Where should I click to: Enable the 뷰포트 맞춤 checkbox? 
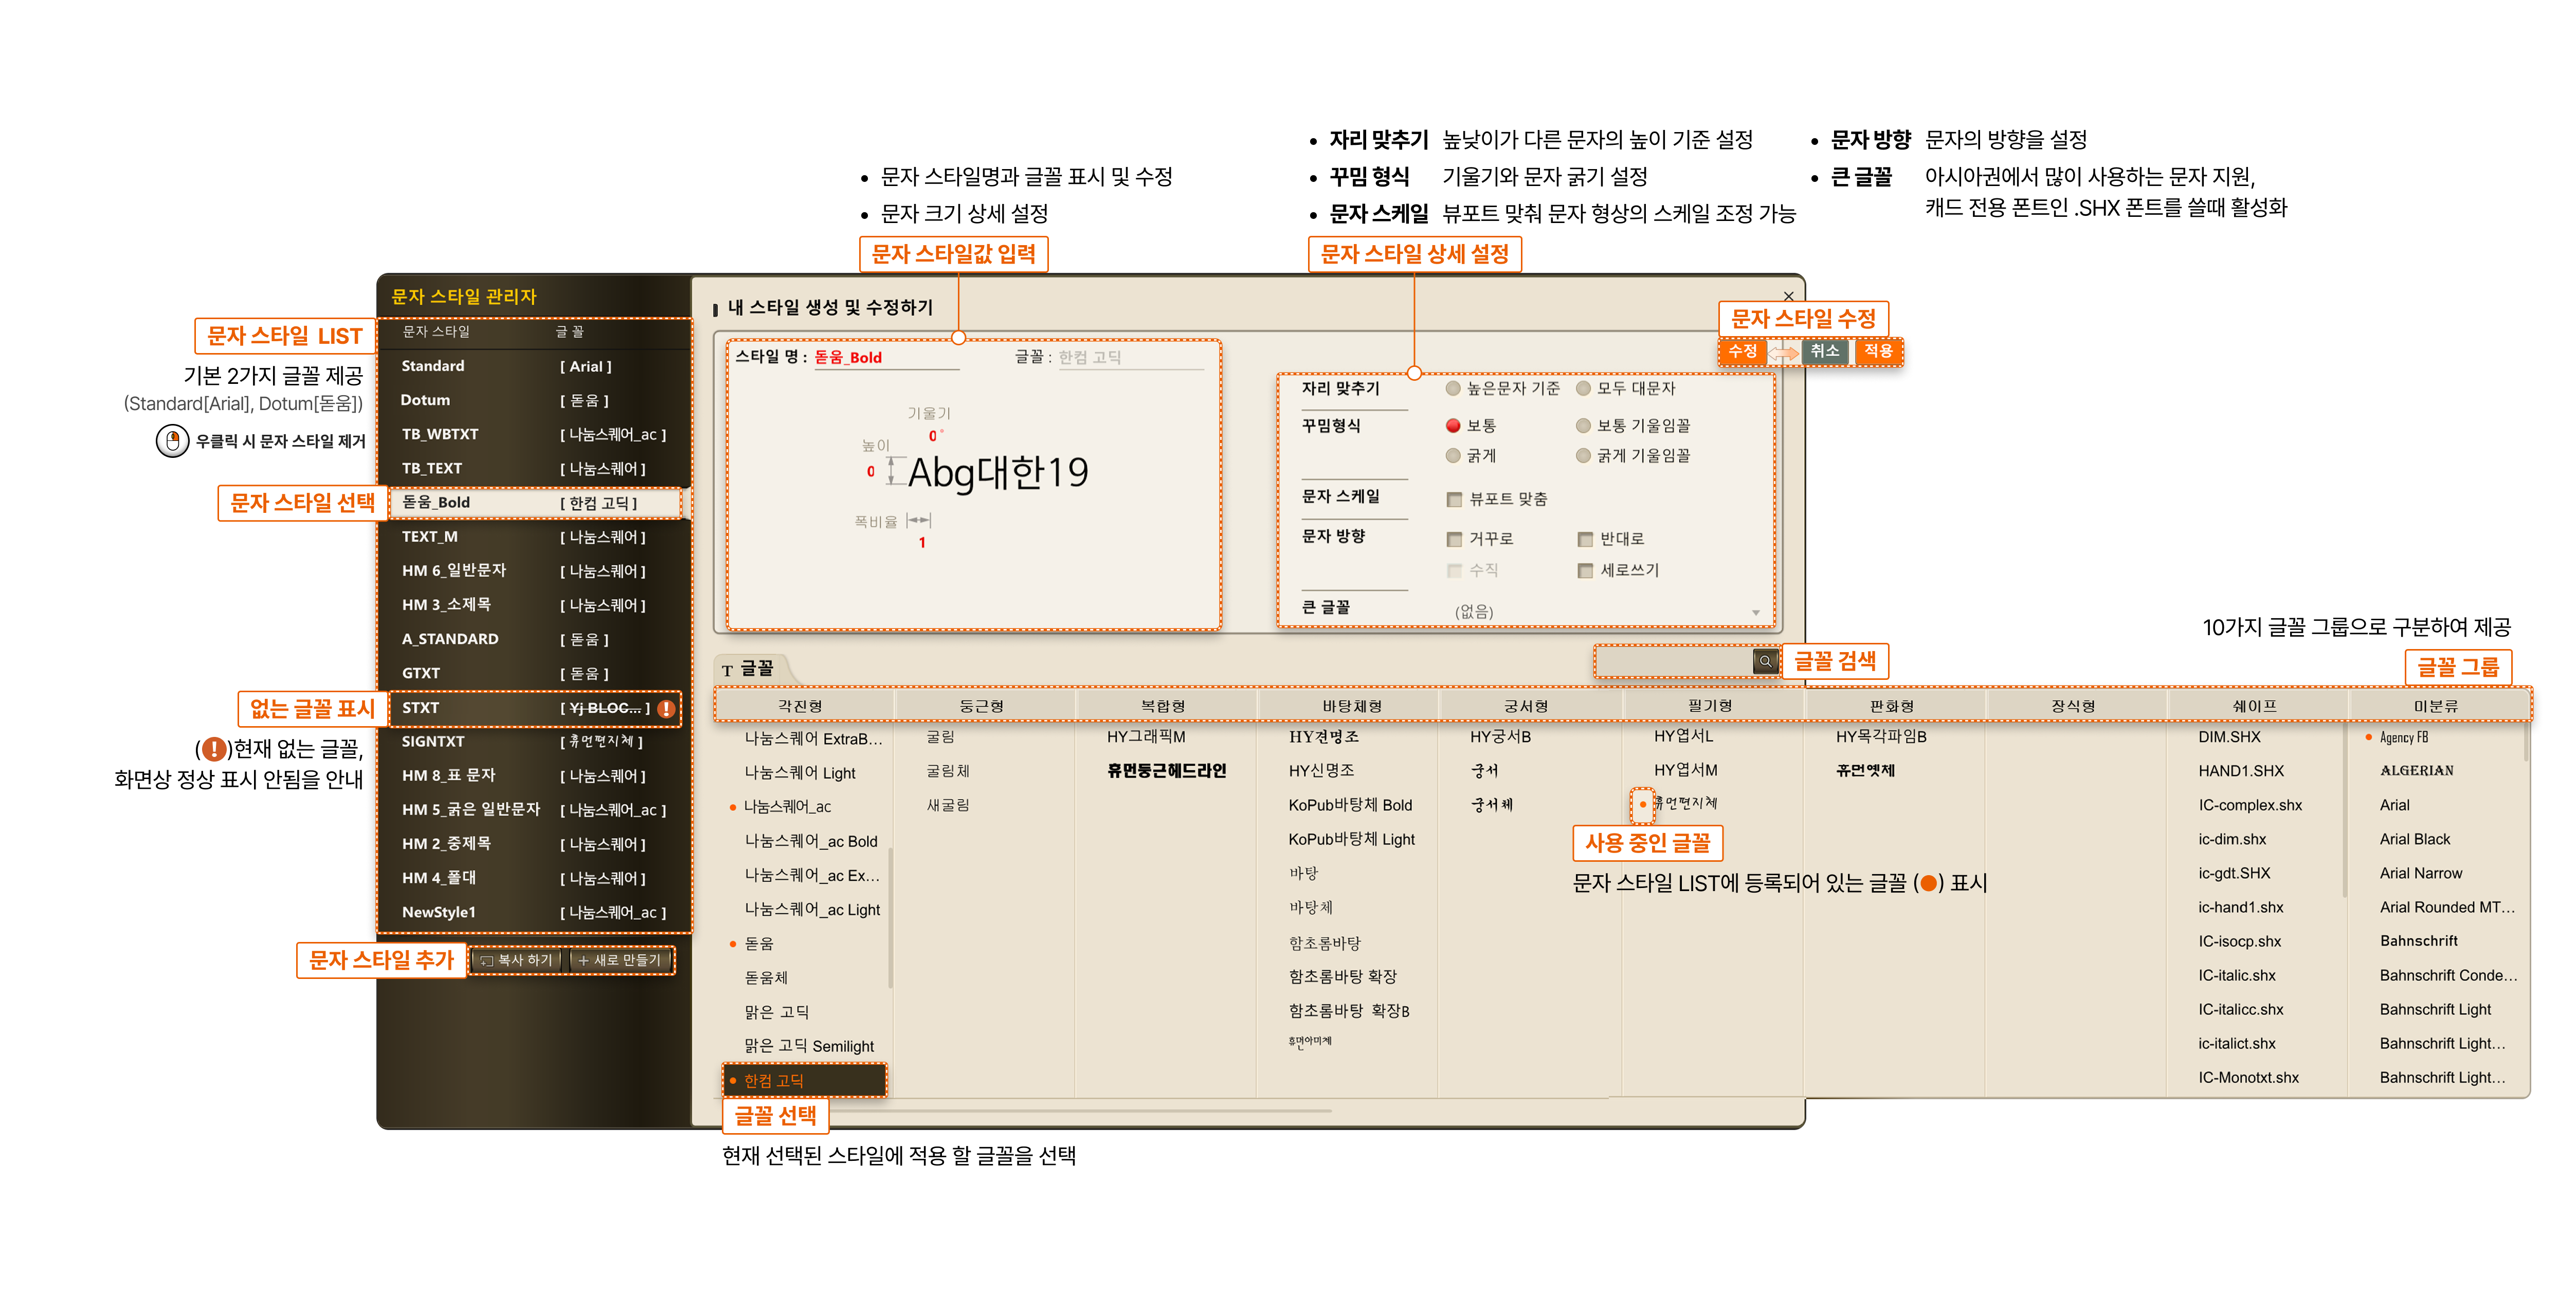[x=1454, y=499]
